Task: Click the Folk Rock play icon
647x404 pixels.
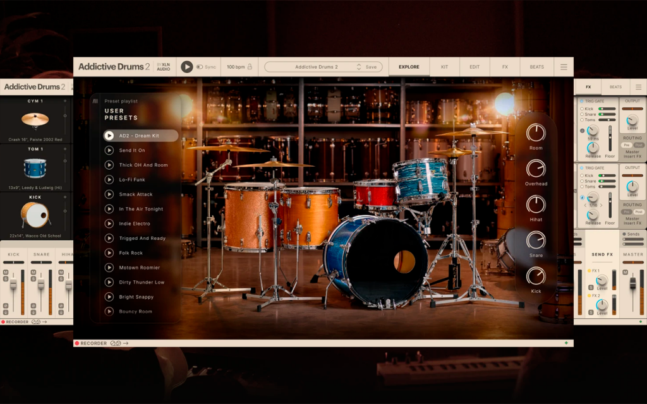Action: click(x=109, y=252)
